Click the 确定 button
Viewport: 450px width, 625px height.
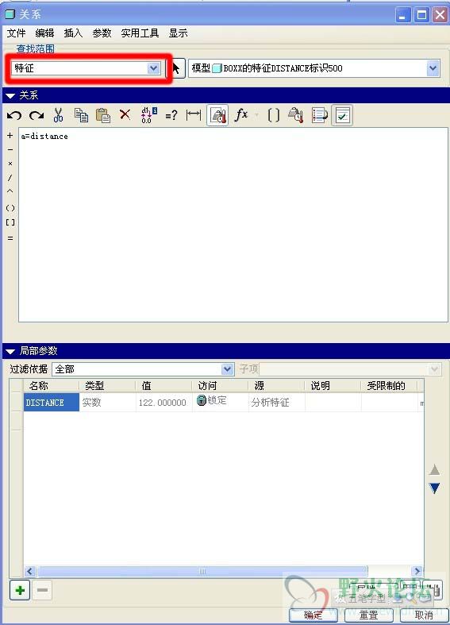(313, 615)
